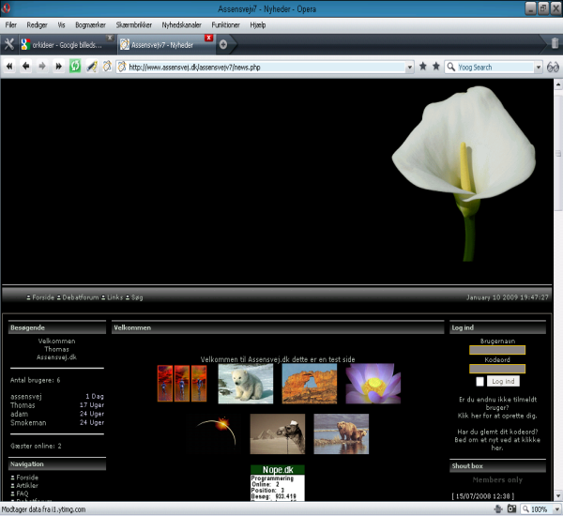
Task: Click the page favicon in address field
Action: (x=122, y=67)
